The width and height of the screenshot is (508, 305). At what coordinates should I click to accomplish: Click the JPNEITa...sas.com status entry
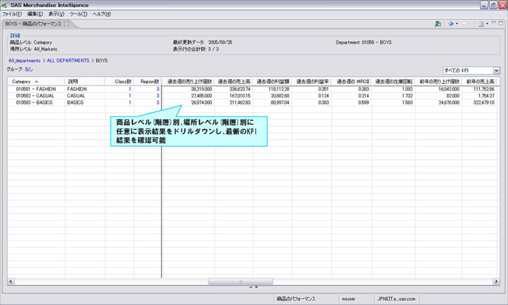pos(396,299)
